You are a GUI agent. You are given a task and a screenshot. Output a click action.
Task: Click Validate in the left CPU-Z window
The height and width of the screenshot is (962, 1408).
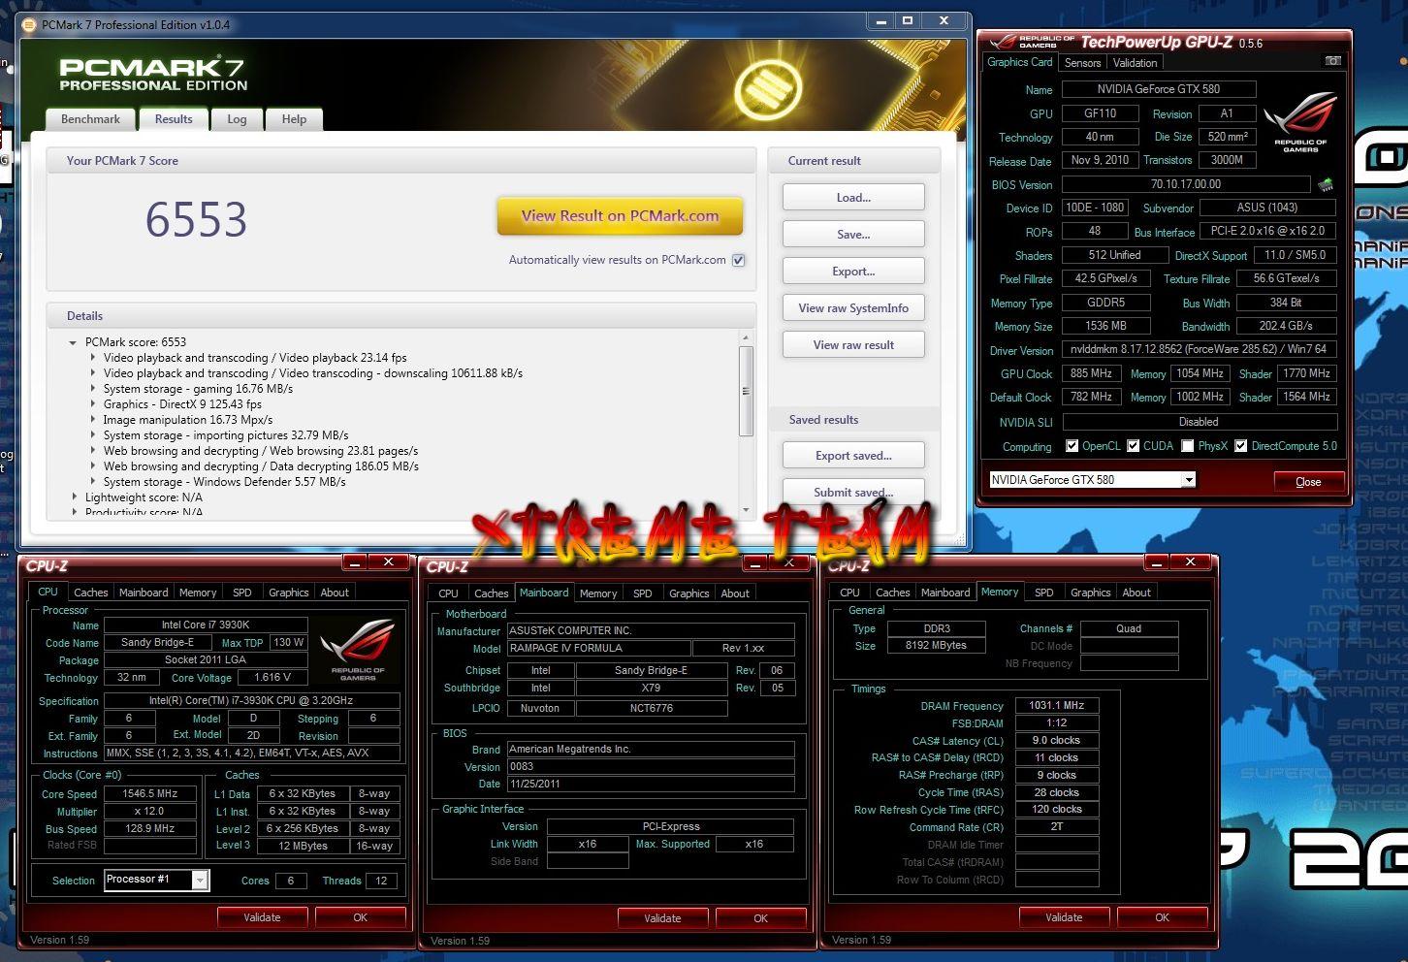click(x=262, y=917)
